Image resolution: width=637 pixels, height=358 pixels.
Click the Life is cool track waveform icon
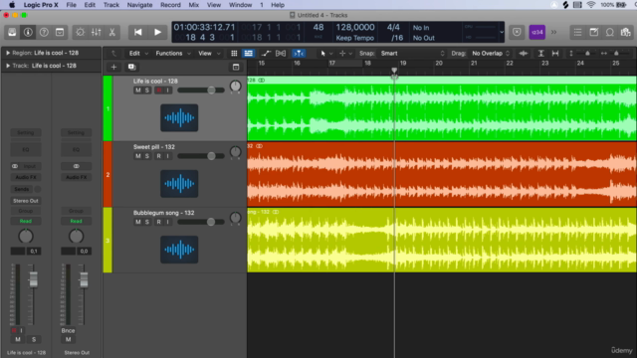click(x=179, y=117)
